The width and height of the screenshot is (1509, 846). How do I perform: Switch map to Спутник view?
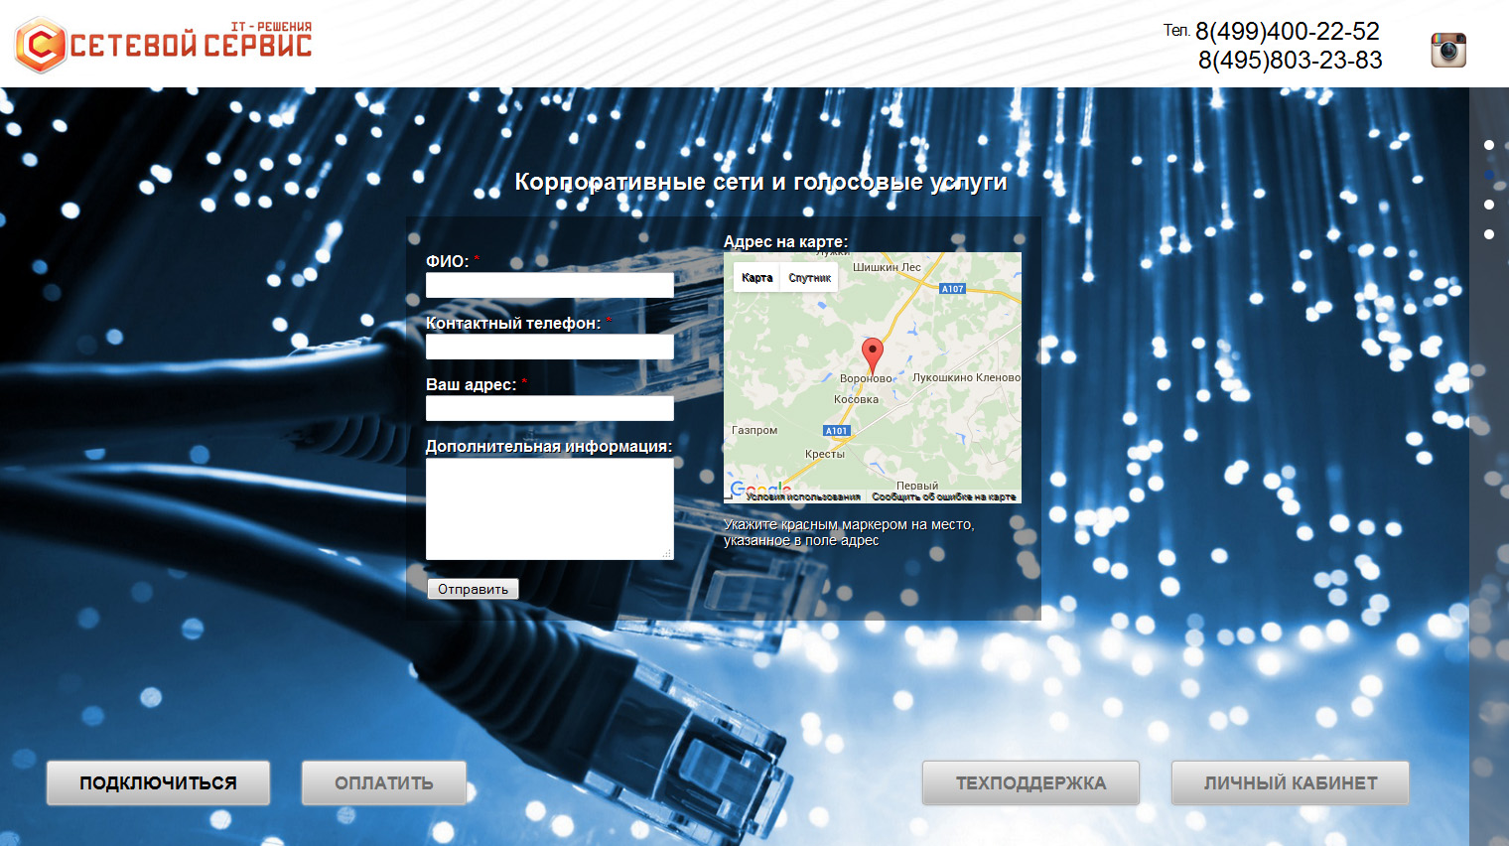click(809, 278)
